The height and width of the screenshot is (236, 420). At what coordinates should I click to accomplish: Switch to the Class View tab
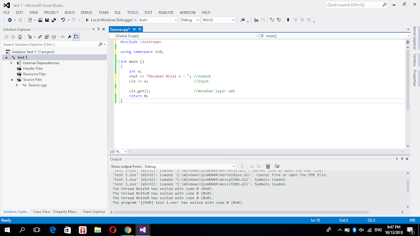41,212
